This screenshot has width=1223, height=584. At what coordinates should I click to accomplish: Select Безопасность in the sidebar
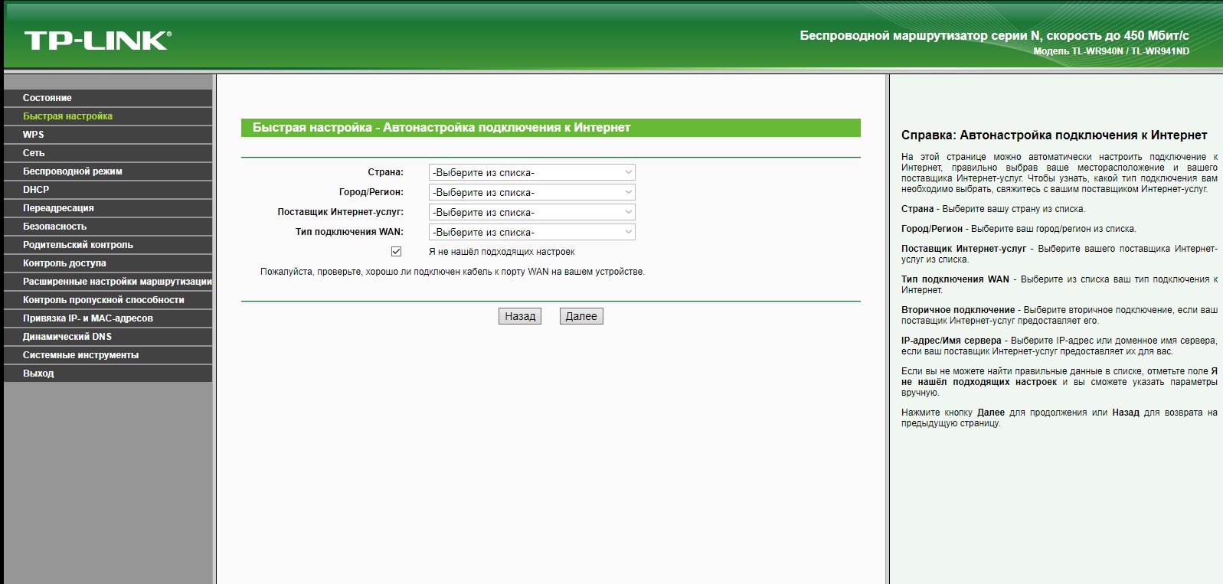54,227
